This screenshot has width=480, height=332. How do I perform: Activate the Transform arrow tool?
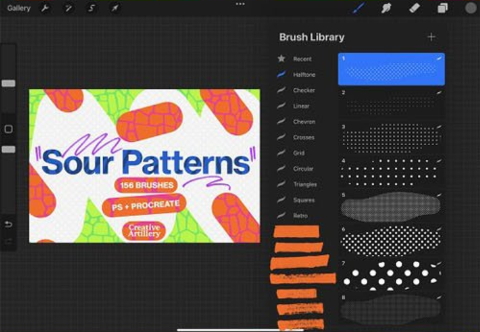pyautogui.click(x=114, y=8)
